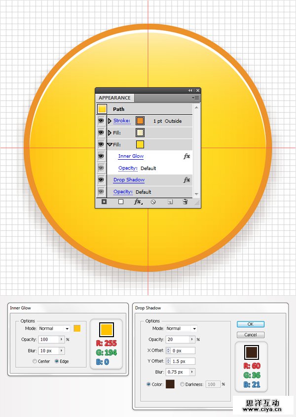The width and height of the screenshot is (296, 417).
Task: Select the Center radio button
Action: click(x=35, y=361)
